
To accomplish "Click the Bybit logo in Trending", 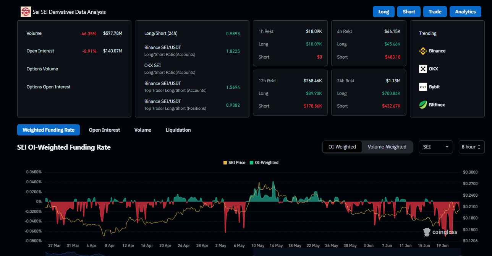I will pyautogui.click(x=423, y=87).
